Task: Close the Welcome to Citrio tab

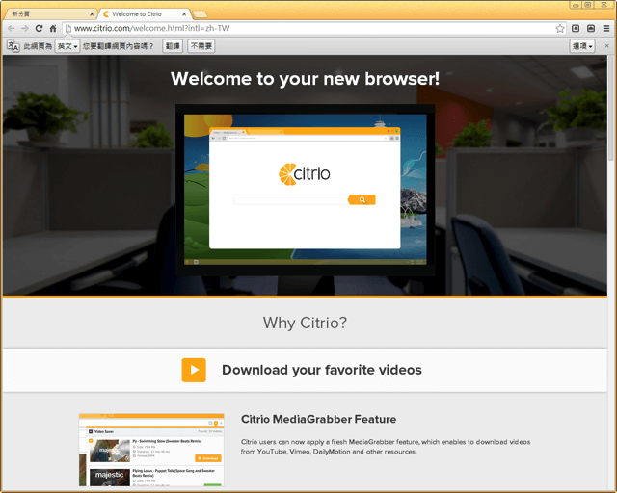Action: (184, 14)
